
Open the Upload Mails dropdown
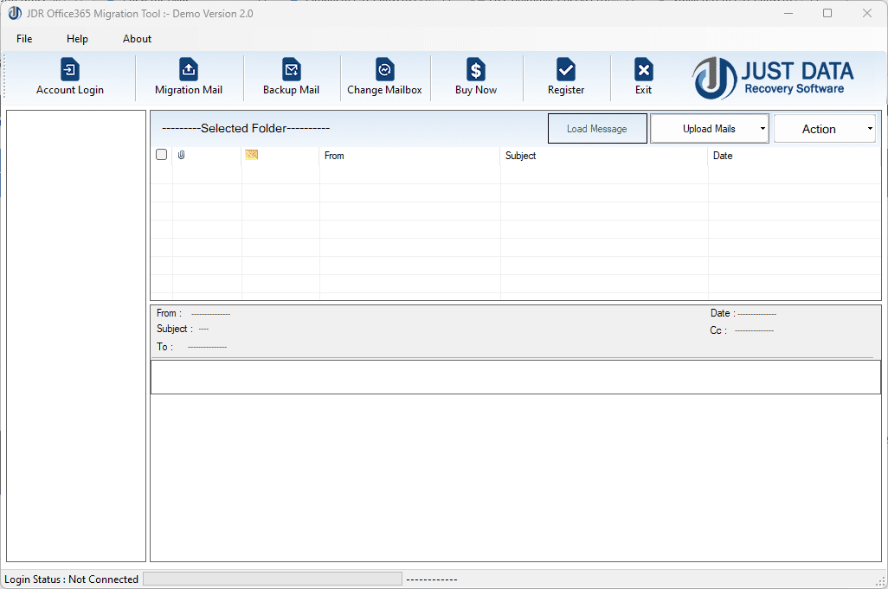tap(701, 128)
